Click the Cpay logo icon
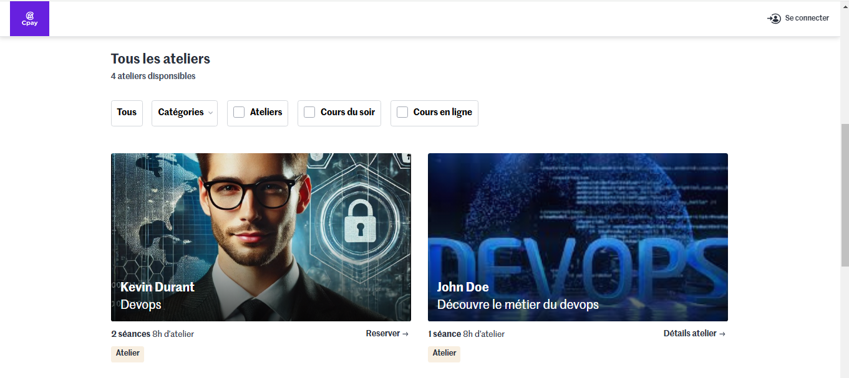The height and width of the screenshot is (378, 849). (x=29, y=19)
